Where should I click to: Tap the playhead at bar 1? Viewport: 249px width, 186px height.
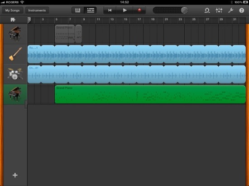[29, 20]
